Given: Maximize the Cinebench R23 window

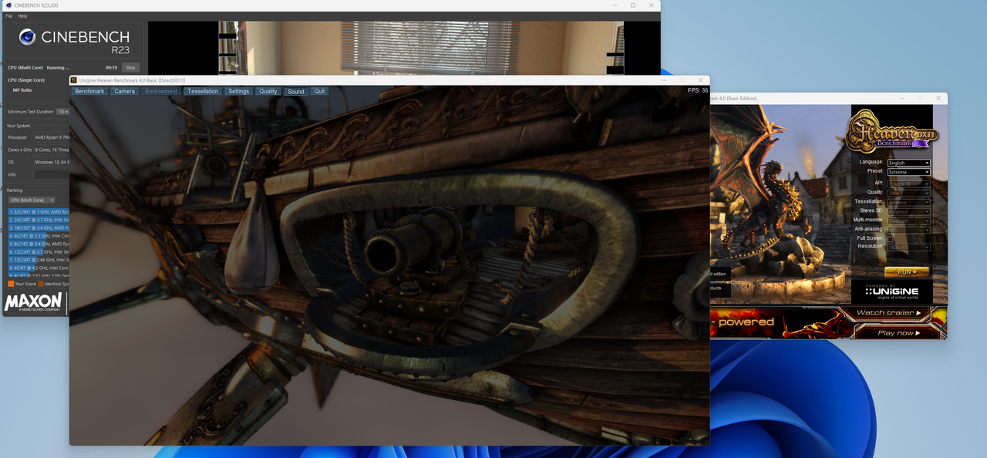Looking at the screenshot, I should [x=633, y=5].
